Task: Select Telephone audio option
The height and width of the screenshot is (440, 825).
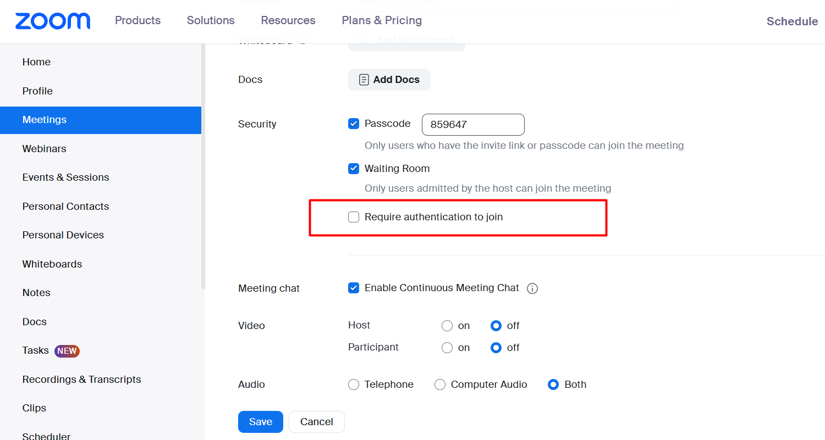Action: (x=354, y=385)
